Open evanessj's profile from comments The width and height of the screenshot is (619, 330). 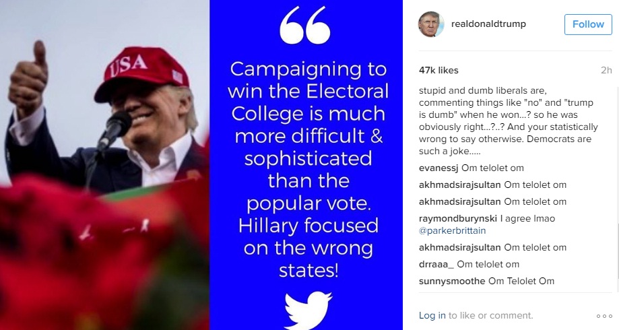point(441,168)
